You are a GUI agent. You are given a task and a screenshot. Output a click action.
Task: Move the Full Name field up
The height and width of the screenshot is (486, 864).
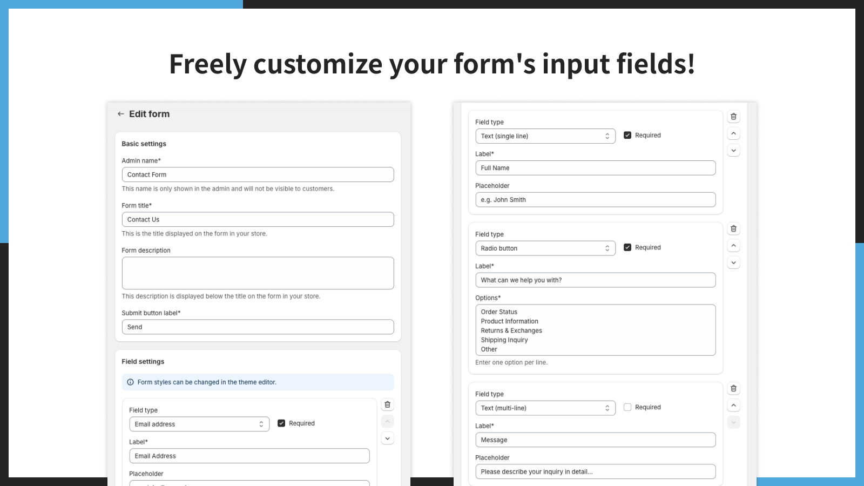[x=733, y=133]
